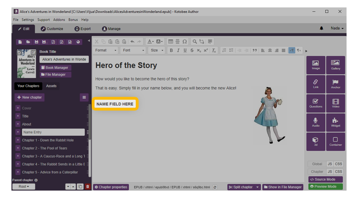
Task: Click the edit cover pencil icon
Action: [33, 53]
